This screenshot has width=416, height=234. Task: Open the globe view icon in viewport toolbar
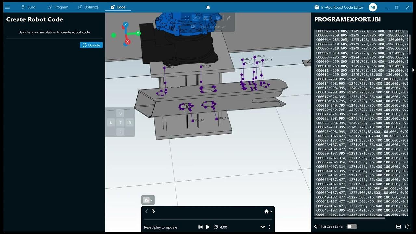[x=218, y=18]
